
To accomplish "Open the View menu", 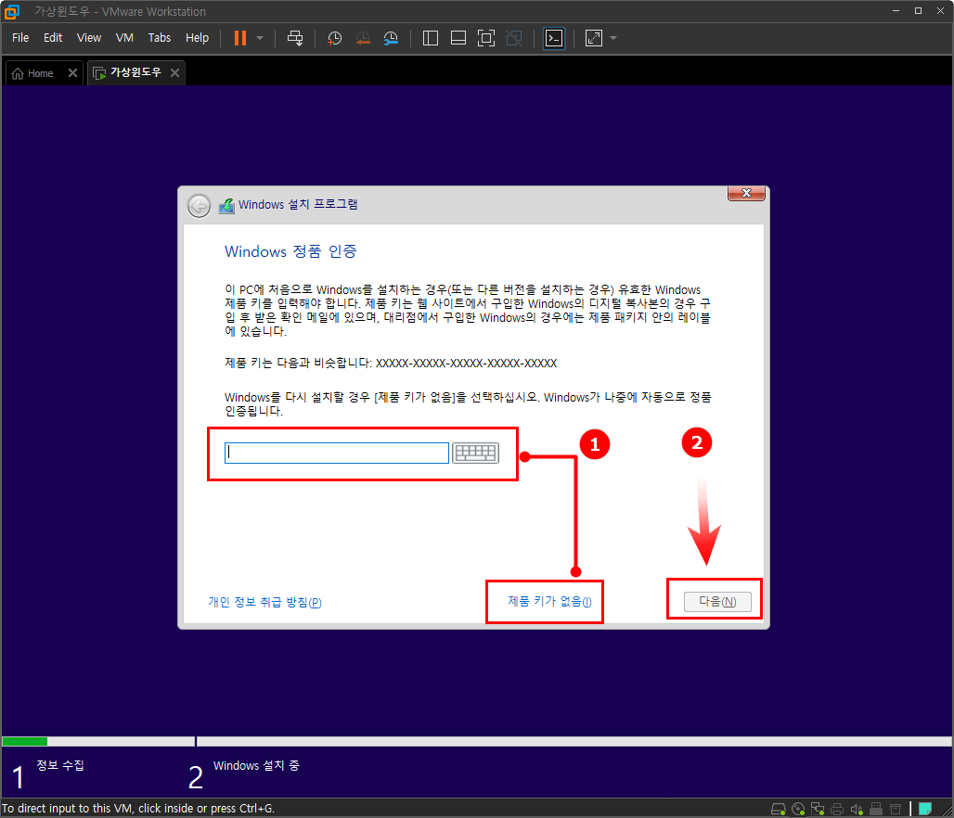I will (89, 38).
